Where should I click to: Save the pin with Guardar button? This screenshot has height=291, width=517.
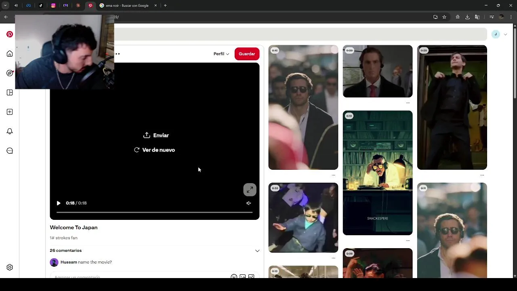[247, 54]
